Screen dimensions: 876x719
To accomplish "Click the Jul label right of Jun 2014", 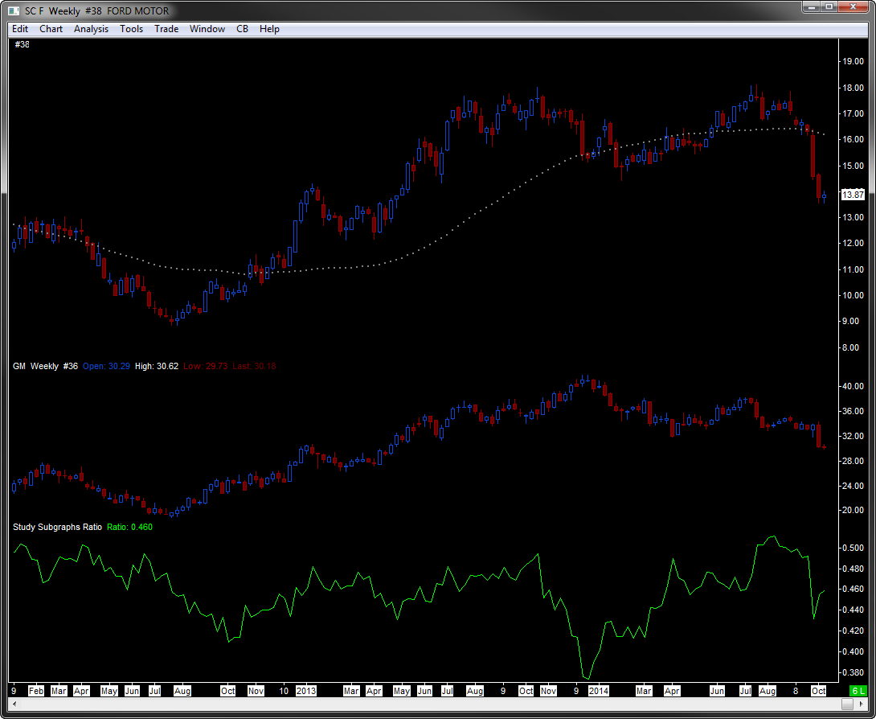I will coord(745,691).
